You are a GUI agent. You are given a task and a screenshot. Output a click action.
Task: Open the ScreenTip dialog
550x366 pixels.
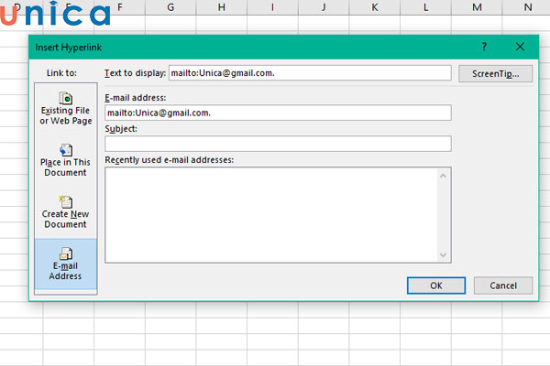[x=495, y=73]
